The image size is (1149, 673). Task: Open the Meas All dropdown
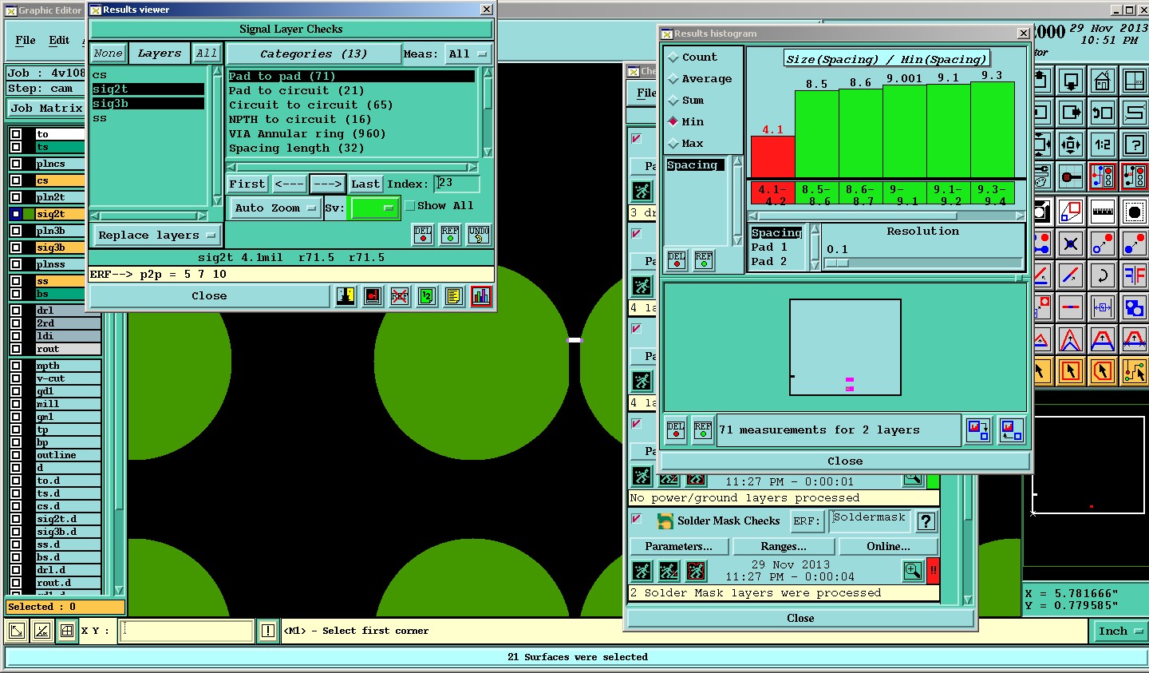[468, 54]
